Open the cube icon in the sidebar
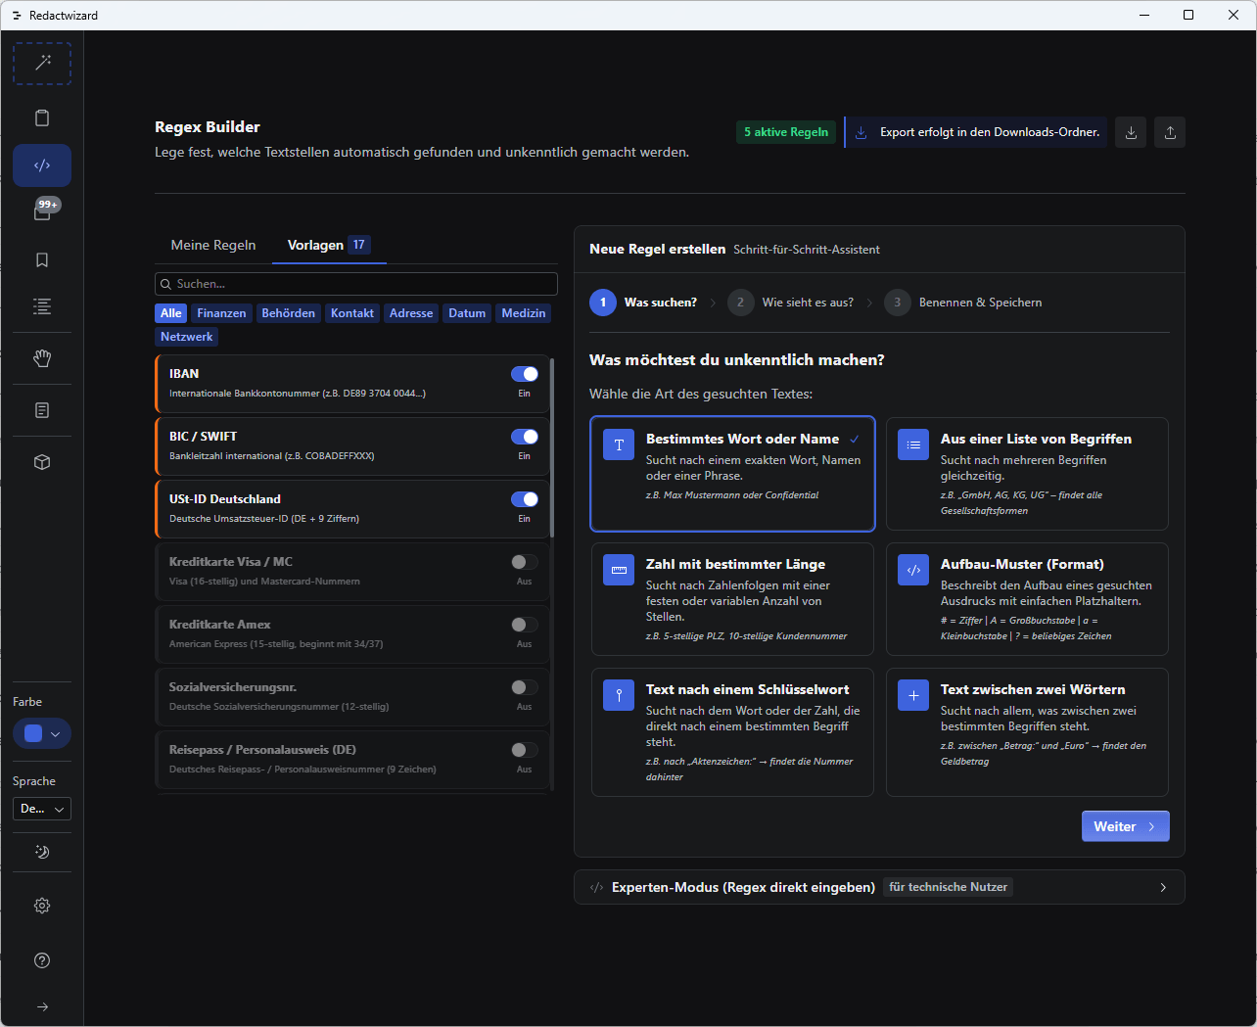The height and width of the screenshot is (1027, 1257). 42,462
